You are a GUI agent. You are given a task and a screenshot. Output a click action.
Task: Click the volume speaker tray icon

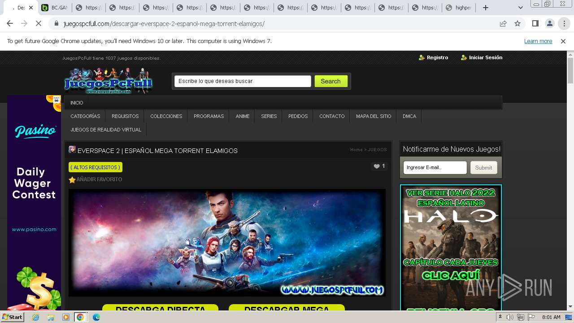point(510,317)
